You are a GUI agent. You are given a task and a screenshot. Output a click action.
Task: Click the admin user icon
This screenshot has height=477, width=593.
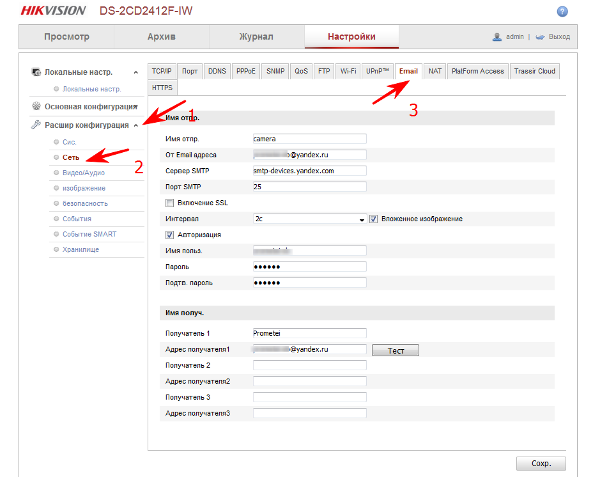497,37
